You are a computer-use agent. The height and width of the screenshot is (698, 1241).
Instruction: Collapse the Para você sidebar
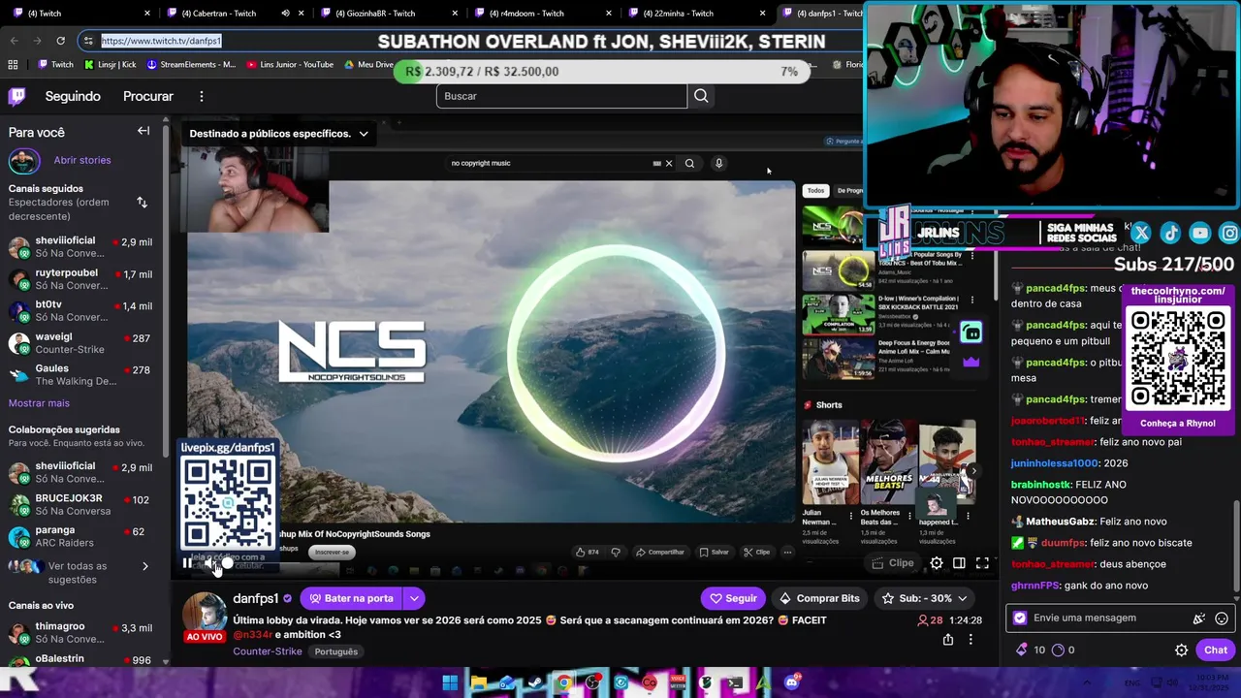pyautogui.click(x=143, y=131)
